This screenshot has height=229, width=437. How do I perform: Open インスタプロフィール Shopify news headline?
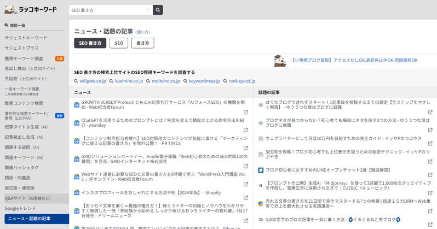point(151,192)
